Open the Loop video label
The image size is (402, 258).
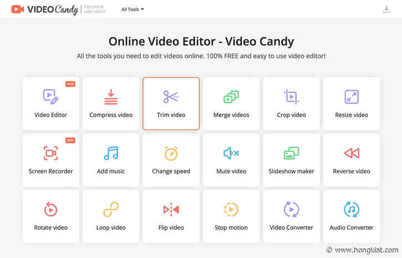(111, 228)
